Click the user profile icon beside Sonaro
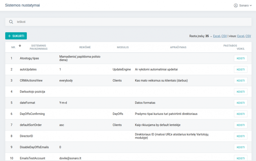This screenshot has width=256, height=161. click(x=236, y=5)
